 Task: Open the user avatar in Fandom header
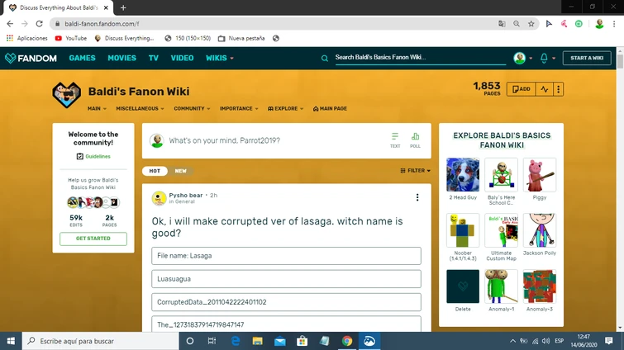click(x=519, y=58)
